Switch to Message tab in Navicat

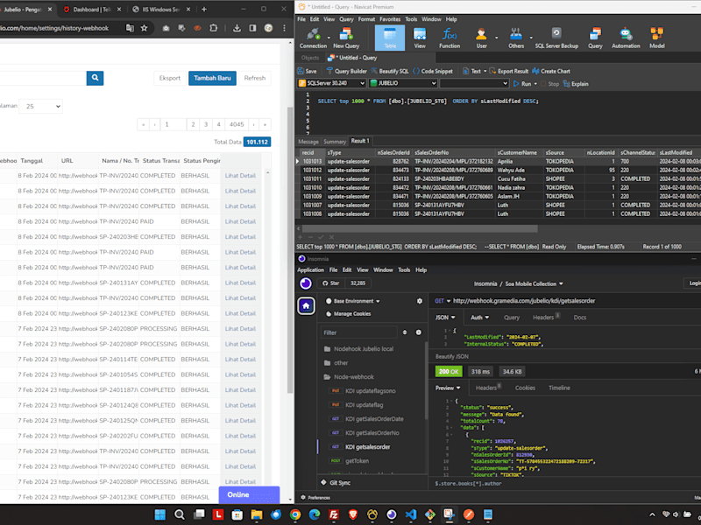(308, 142)
